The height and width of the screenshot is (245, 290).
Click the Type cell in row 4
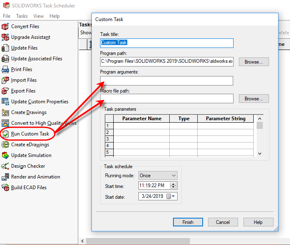coord(183,145)
